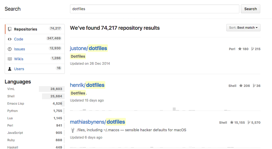The width and height of the screenshot is (272, 149).
Task: Click the 16 Users count badge
Action: pos(59,68)
